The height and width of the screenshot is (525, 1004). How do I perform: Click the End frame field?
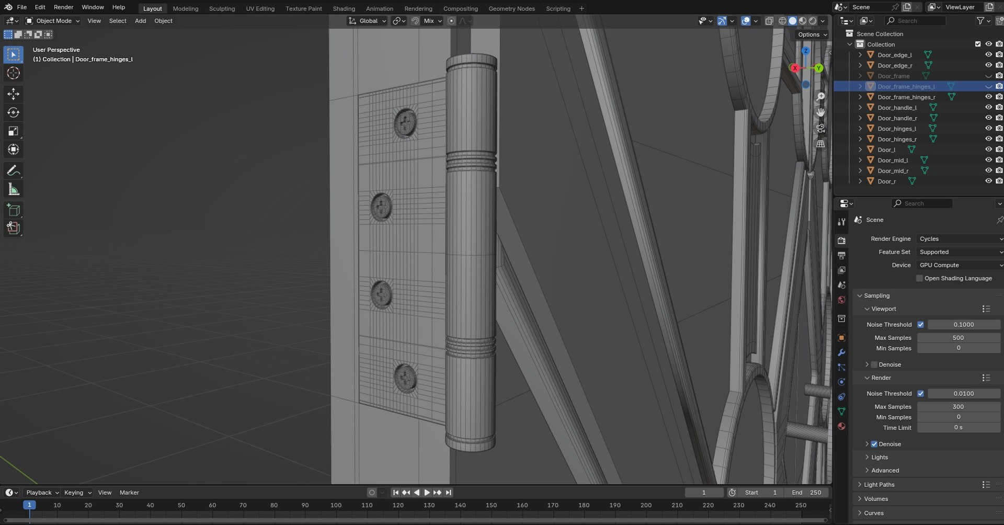pos(806,493)
